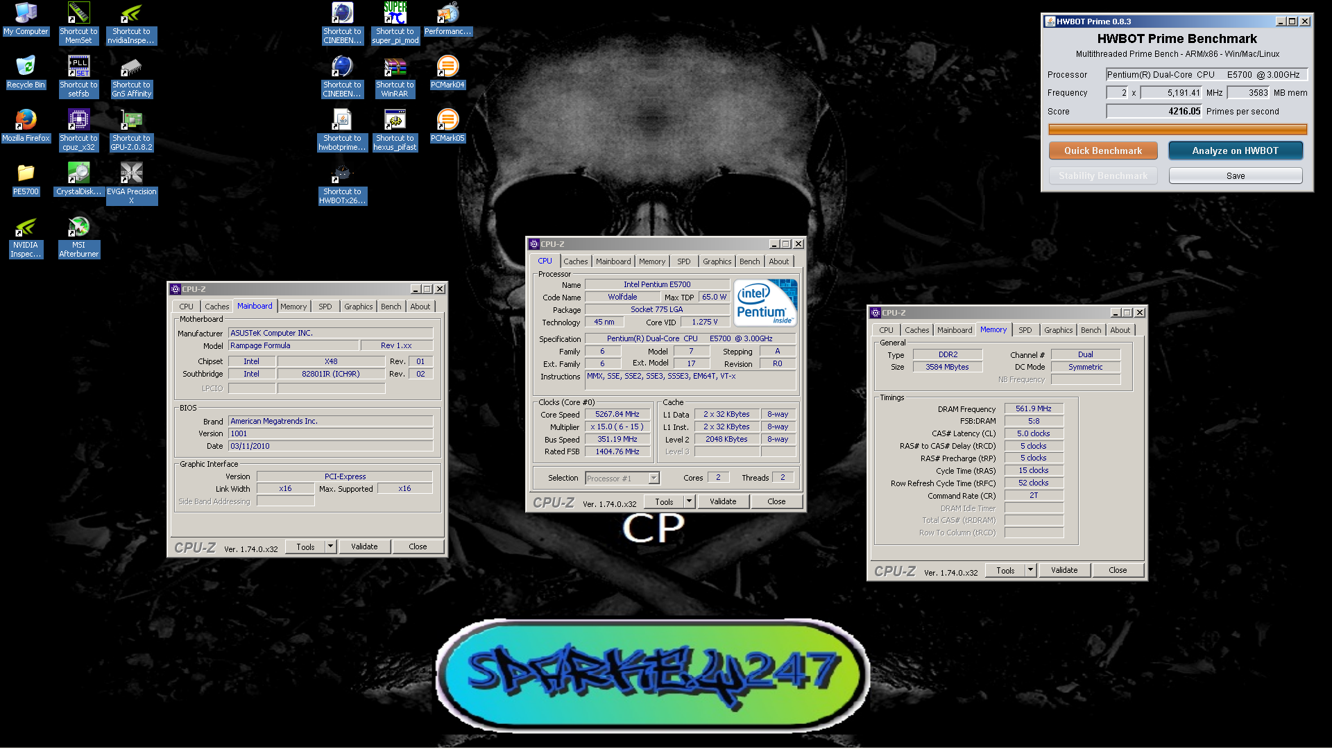Click DRAM Frequency value 561.9 MHz
The height and width of the screenshot is (749, 1332).
point(1034,408)
